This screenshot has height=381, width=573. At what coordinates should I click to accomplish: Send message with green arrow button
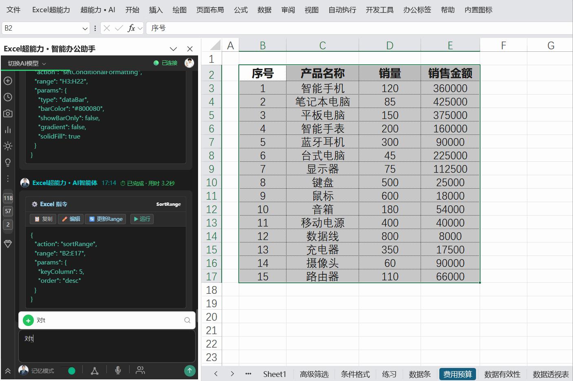[x=190, y=370]
